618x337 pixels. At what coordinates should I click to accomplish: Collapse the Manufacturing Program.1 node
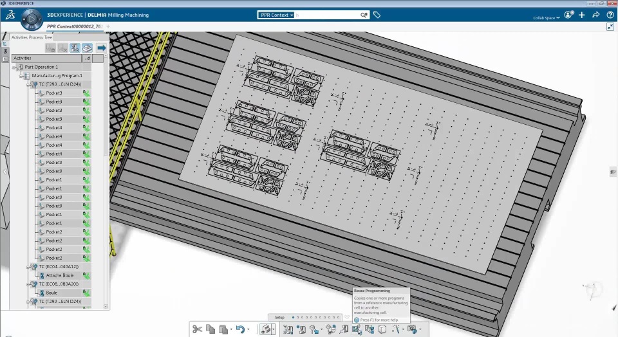point(21,76)
